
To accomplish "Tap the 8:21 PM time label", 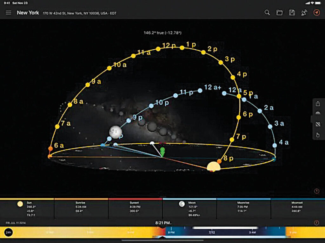I will [163, 223].
